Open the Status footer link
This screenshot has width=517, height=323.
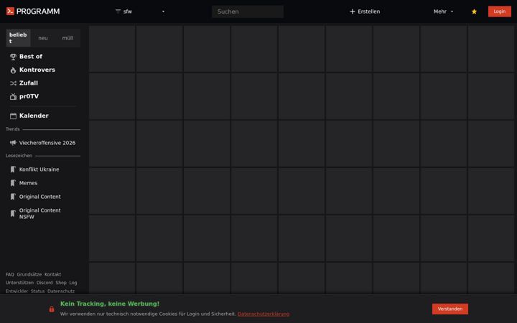click(x=37, y=291)
